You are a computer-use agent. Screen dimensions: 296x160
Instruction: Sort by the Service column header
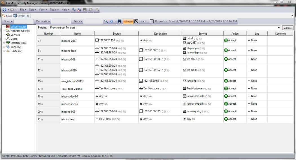pyautogui.click(x=203, y=33)
